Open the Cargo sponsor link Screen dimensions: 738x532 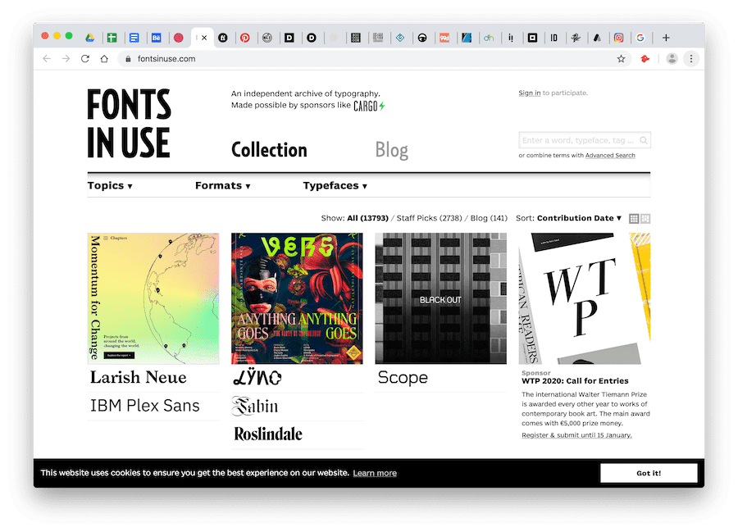point(369,106)
